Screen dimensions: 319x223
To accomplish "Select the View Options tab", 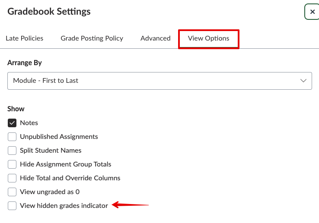I will 208,38.
